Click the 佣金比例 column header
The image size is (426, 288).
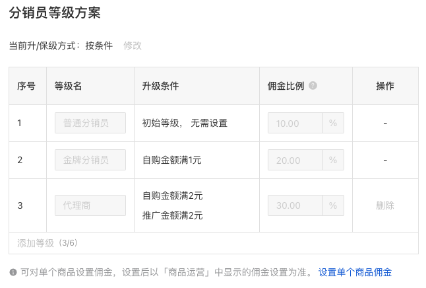[286, 86]
